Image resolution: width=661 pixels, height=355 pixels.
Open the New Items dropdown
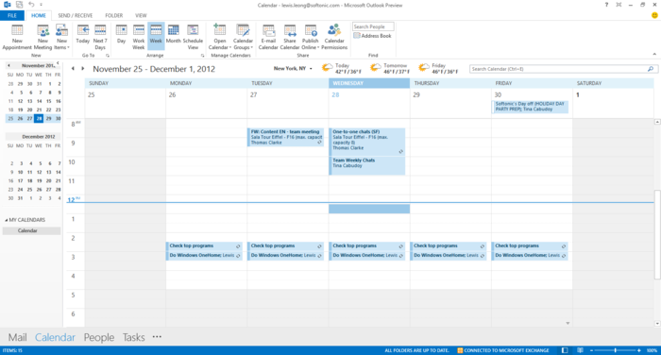61,37
